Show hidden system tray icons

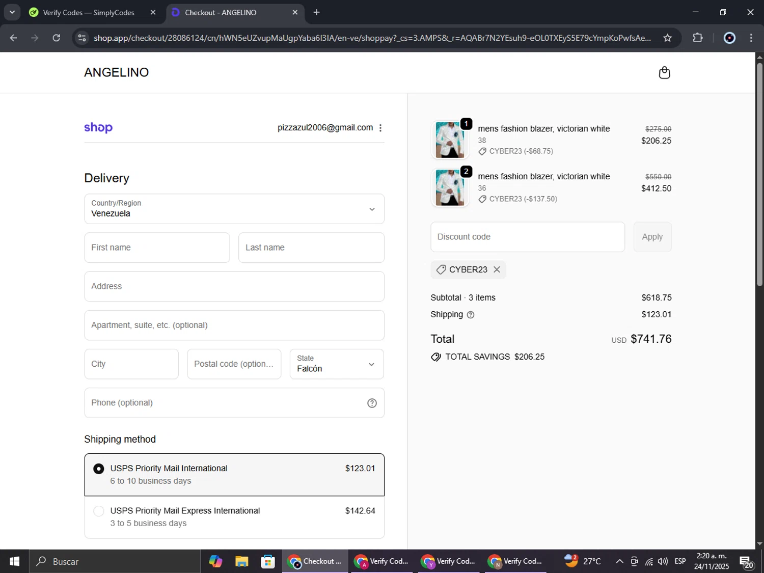[x=619, y=561]
